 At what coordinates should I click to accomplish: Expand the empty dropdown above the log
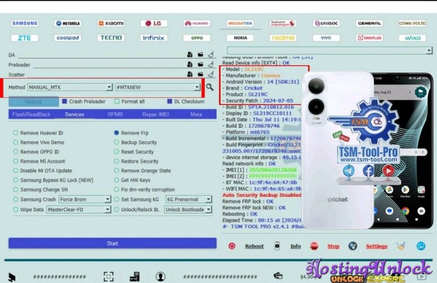(x=329, y=50)
